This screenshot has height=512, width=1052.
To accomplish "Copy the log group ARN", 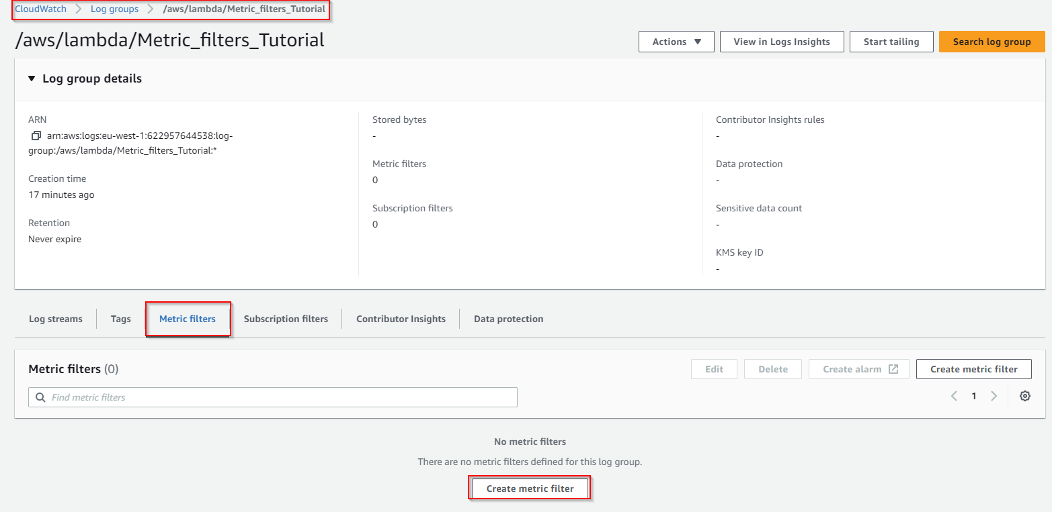I will [x=36, y=135].
